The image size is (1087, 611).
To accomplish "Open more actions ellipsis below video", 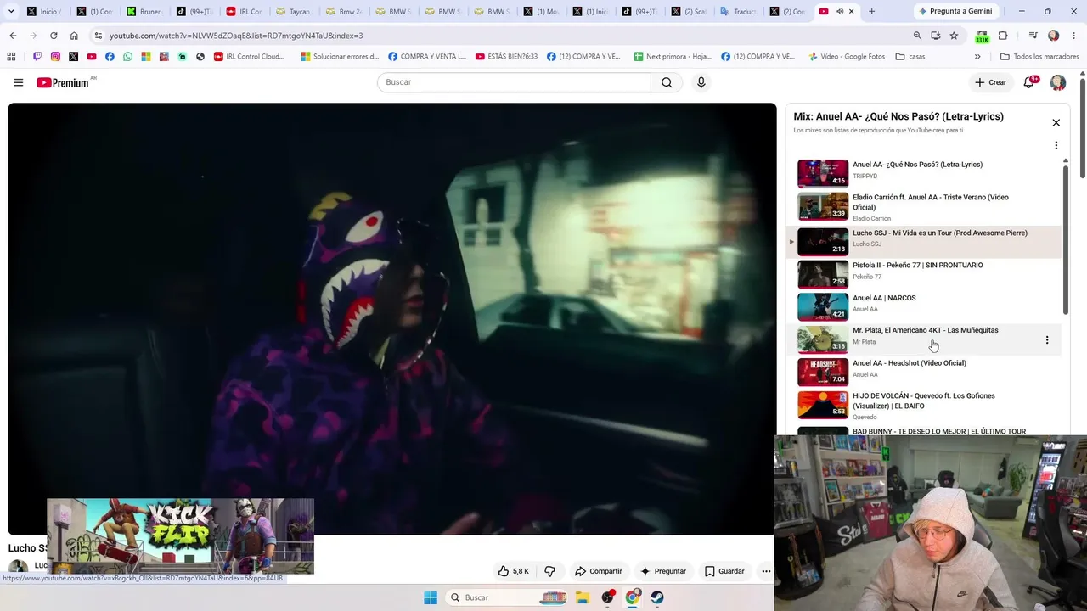I will 766,571.
